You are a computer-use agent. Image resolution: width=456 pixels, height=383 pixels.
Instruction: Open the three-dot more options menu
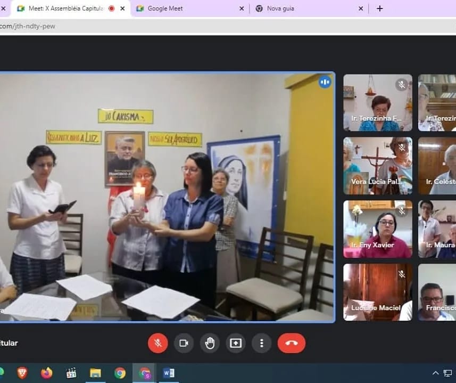coord(261,343)
